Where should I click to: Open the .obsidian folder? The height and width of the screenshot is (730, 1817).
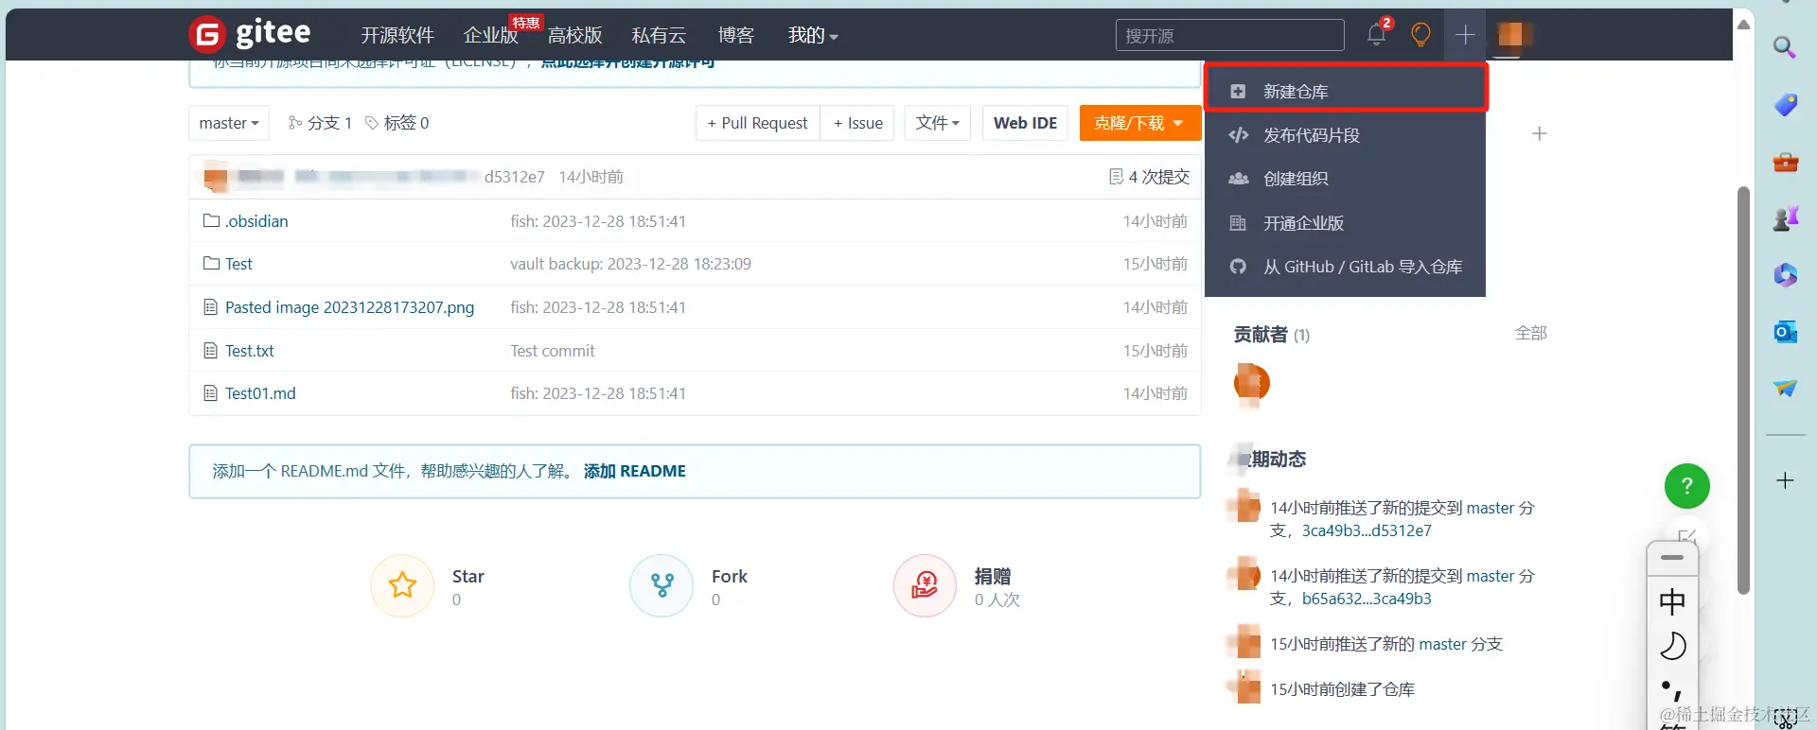coord(256,221)
